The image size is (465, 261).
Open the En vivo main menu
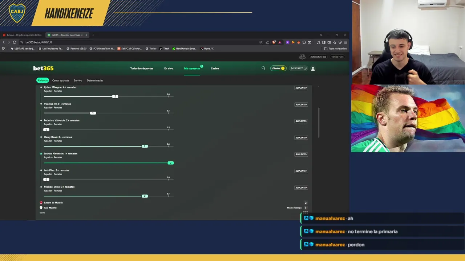coord(169,68)
